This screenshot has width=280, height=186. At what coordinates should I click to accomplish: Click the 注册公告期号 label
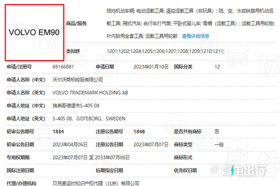pos(109,132)
